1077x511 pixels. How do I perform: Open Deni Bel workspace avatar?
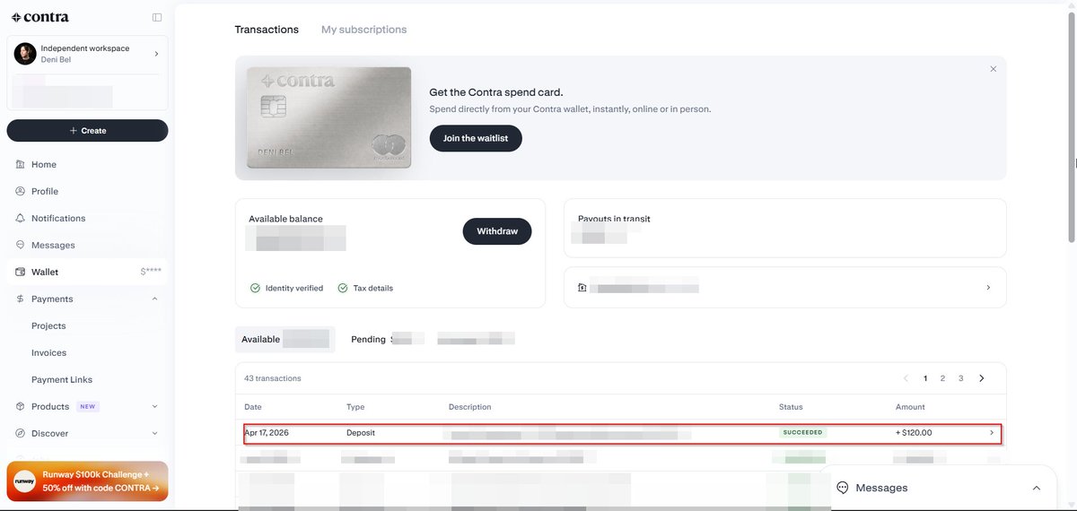[25, 54]
